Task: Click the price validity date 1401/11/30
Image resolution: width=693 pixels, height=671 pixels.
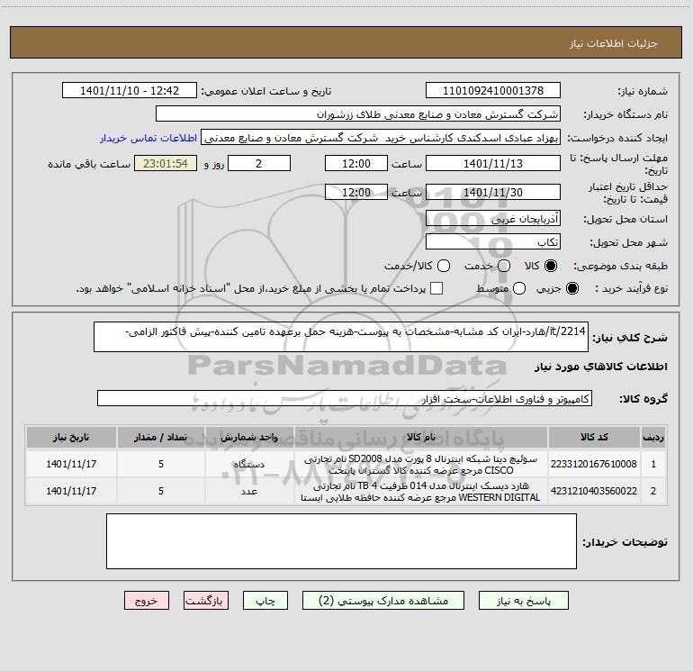Action: [x=493, y=192]
